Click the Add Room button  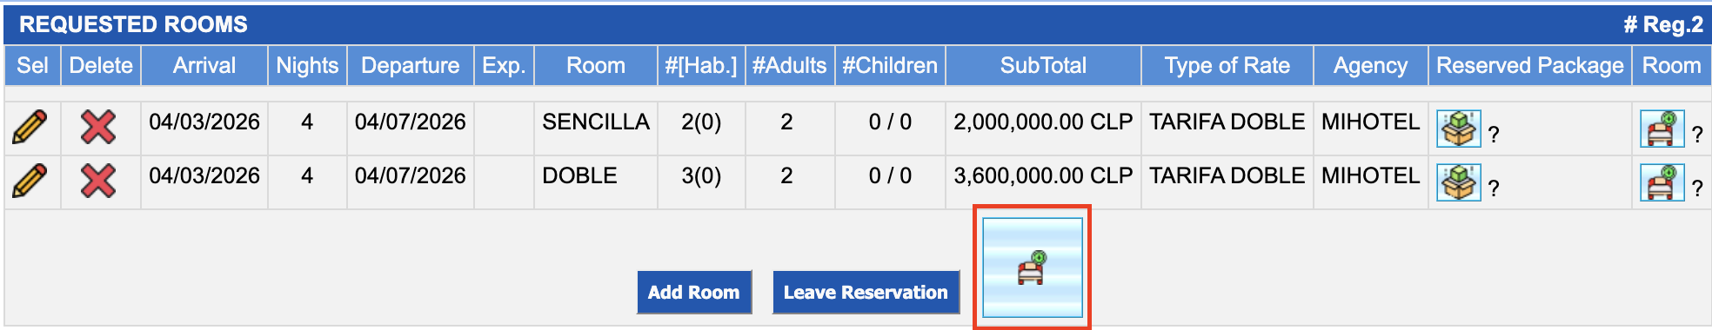coord(694,293)
